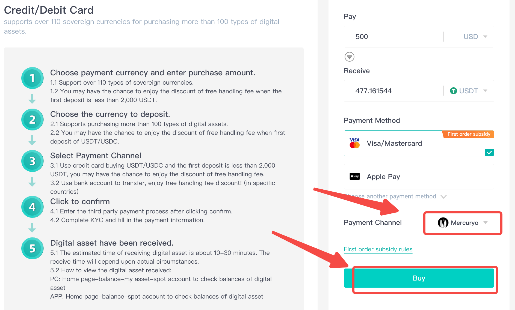Click the Pay amount field with 500
Image resolution: width=515 pixels, height=310 pixels.
tap(393, 37)
